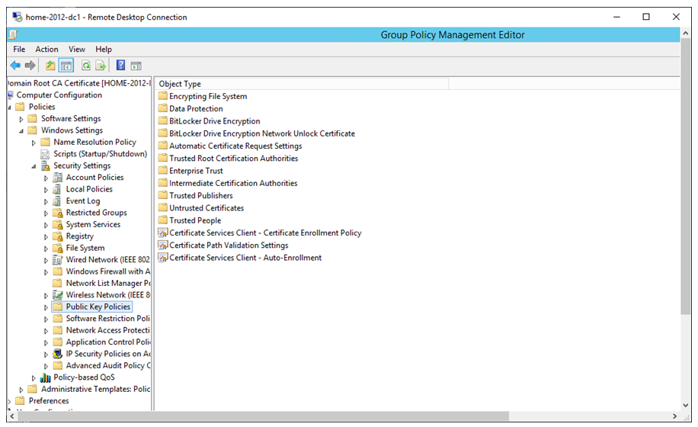Expand the Administrative Templates node
This screenshot has height=427, width=698.
click(21, 390)
